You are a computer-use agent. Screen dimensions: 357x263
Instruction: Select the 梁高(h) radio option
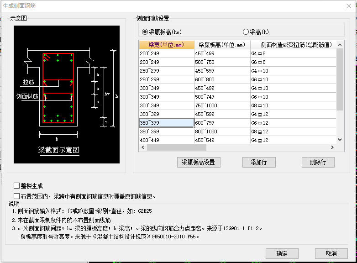coord(246,32)
